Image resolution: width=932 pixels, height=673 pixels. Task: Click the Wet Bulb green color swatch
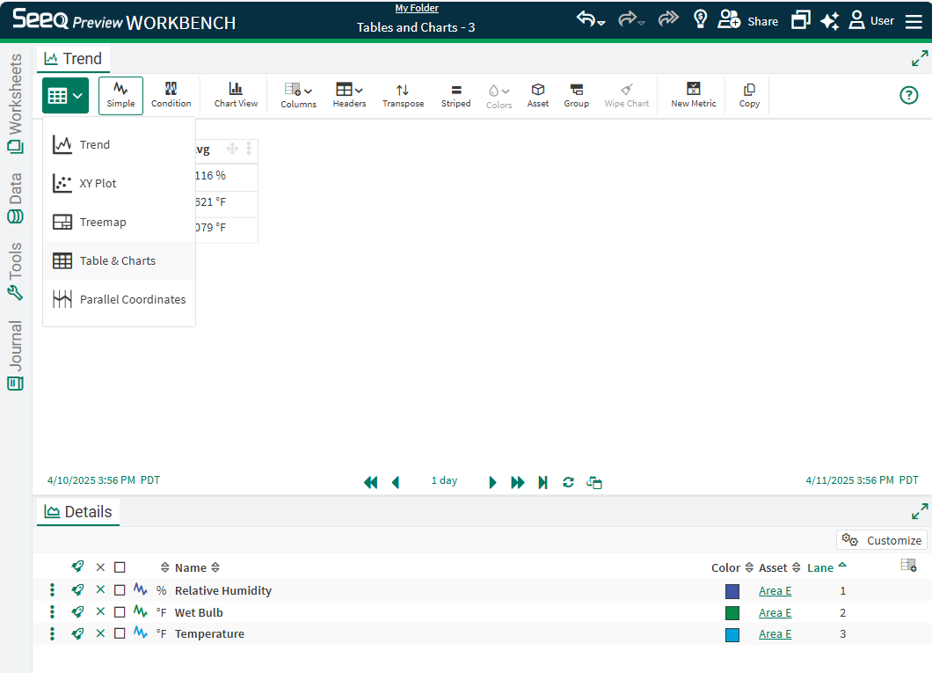pos(732,612)
